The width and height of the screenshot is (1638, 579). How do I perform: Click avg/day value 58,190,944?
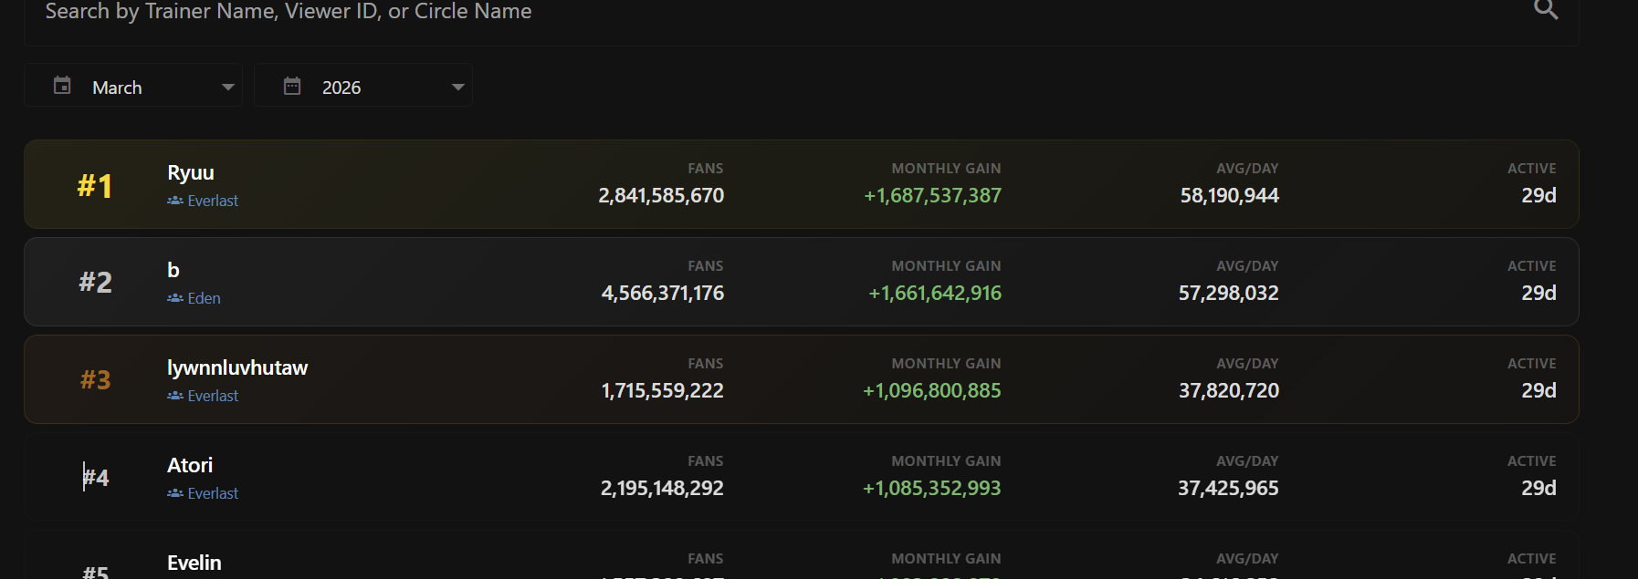(1230, 195)
